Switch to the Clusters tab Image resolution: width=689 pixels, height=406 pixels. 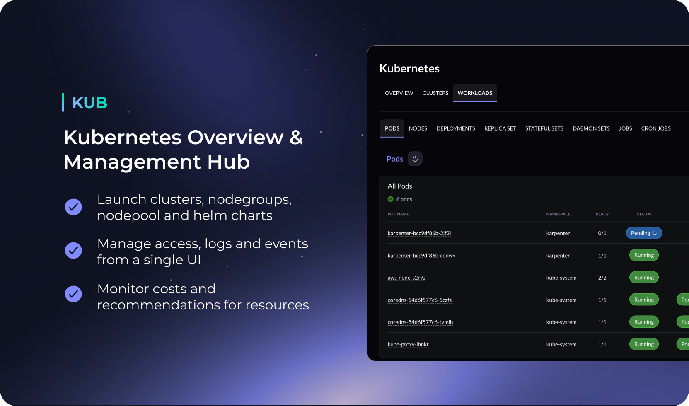tap(435, 93)
